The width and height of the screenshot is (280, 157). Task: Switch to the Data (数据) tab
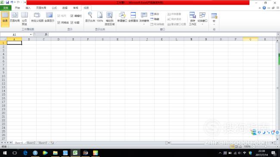65,8
